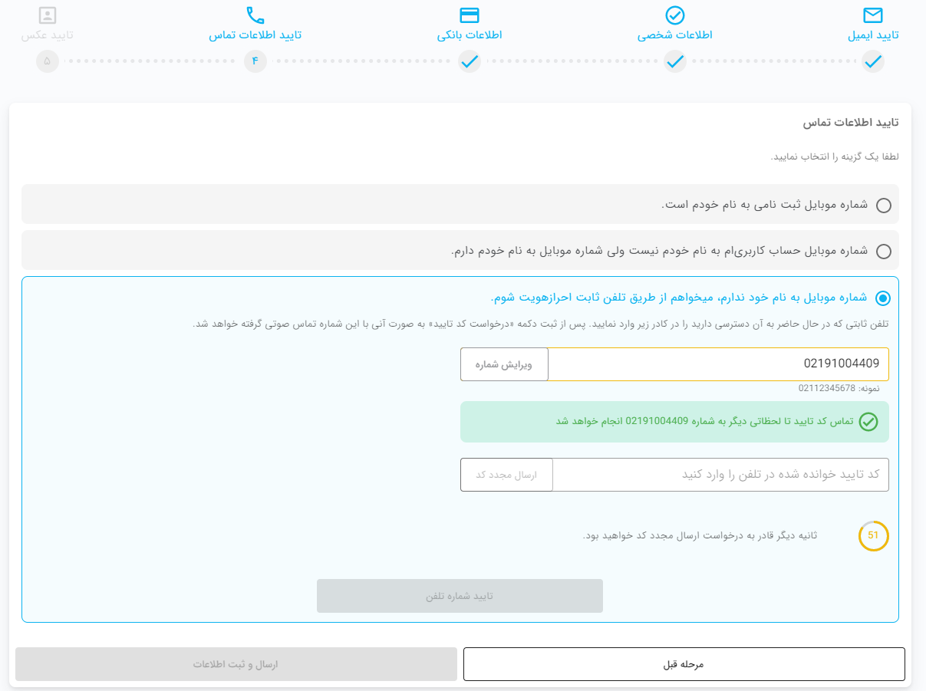Open the تایید عکس step label
The height and width of the screenshot is (691, 926).
(48, 35)
